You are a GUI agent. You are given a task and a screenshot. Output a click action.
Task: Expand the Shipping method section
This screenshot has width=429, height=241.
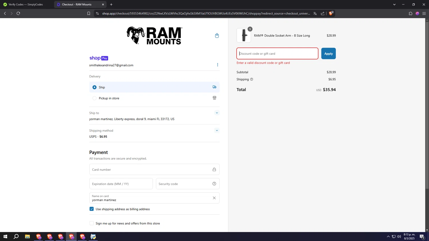(x=217, y=130)
